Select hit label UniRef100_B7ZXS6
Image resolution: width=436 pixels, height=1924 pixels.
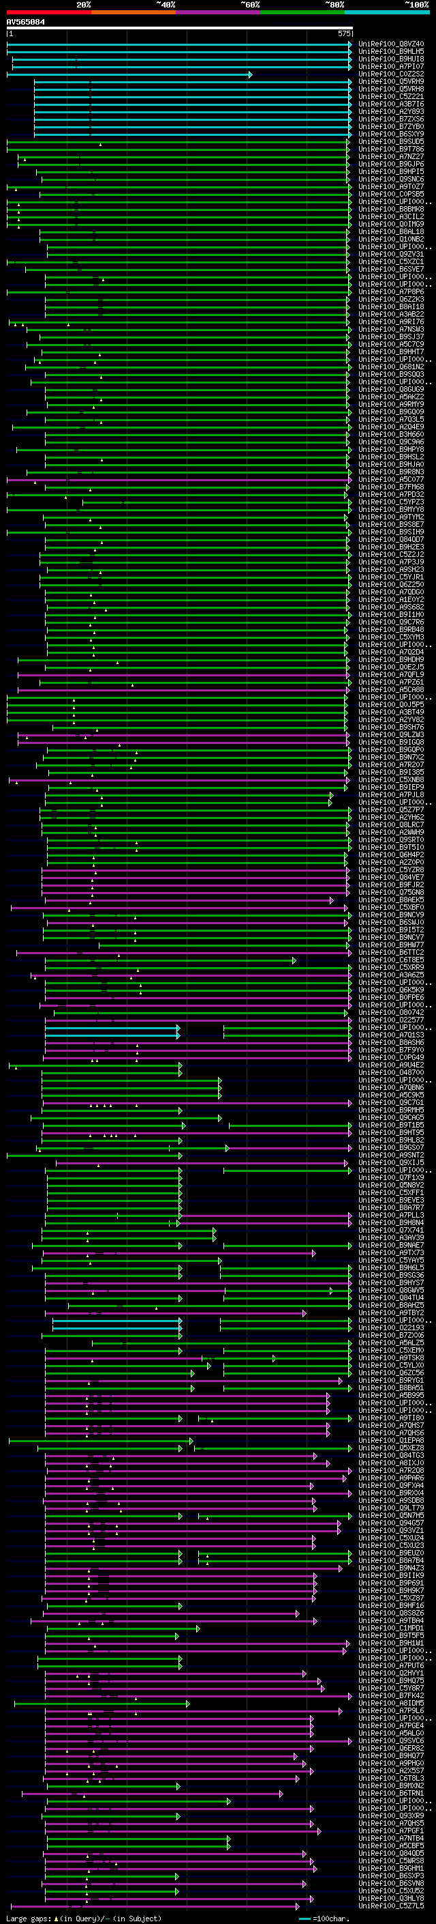coord(391,119)
